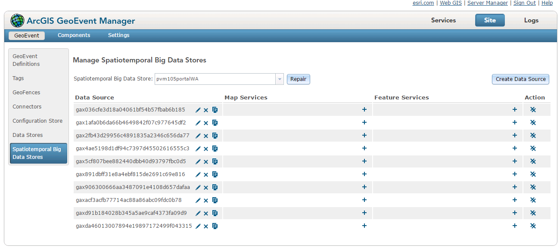
Task: Select Spatiotemporal Big Data Stores sidebar item
Action: tap(38, 153)
